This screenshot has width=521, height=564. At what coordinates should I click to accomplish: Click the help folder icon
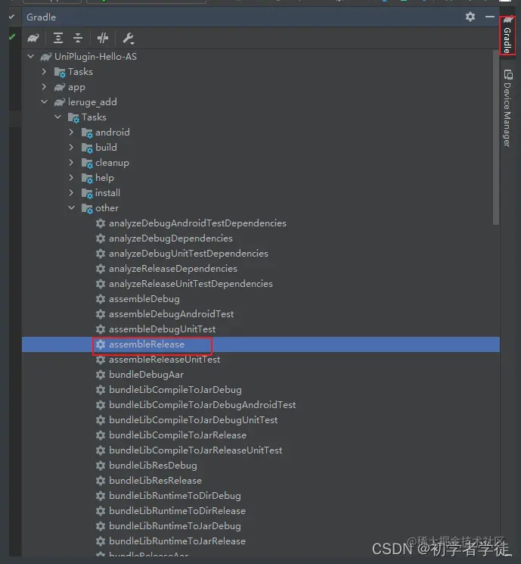click(x=87, y=178)
